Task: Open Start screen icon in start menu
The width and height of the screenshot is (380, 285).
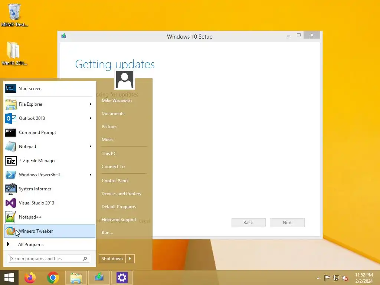Action: point(11,89)
